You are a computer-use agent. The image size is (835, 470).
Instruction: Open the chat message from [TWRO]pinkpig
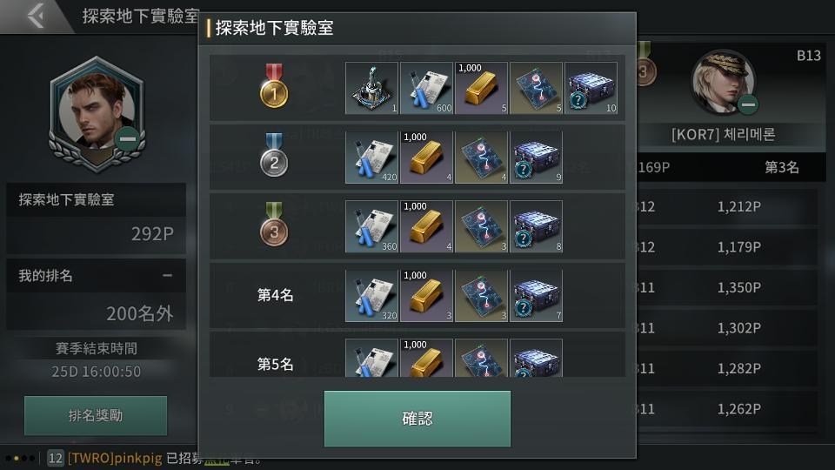point(155,459)
